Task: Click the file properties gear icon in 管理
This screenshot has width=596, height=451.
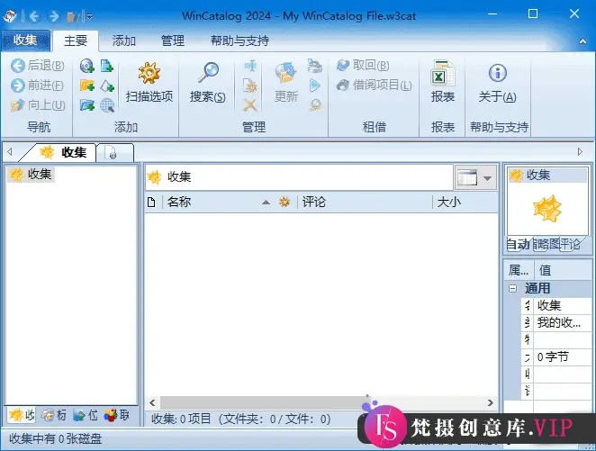Action: click(x=250, y=86)
